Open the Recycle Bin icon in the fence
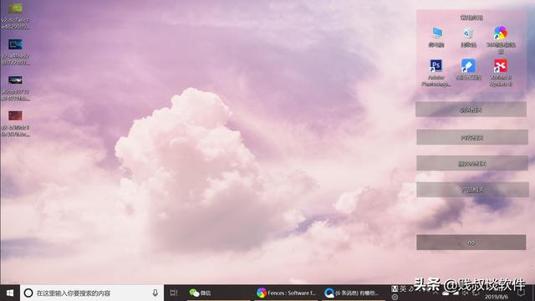 468,37
